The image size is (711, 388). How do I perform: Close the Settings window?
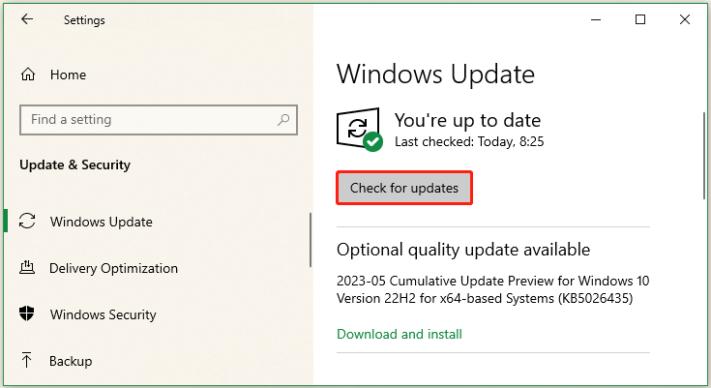[685, 19]
